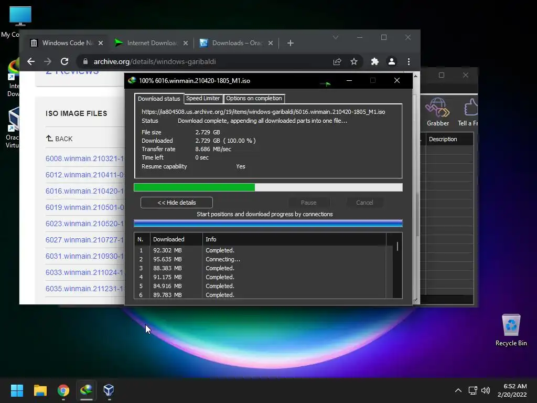Open Recycle Bin on the desktop

(511, 330)
